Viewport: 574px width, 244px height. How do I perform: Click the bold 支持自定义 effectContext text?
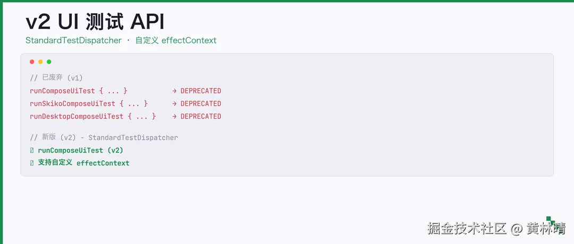(x=83, y=163)
